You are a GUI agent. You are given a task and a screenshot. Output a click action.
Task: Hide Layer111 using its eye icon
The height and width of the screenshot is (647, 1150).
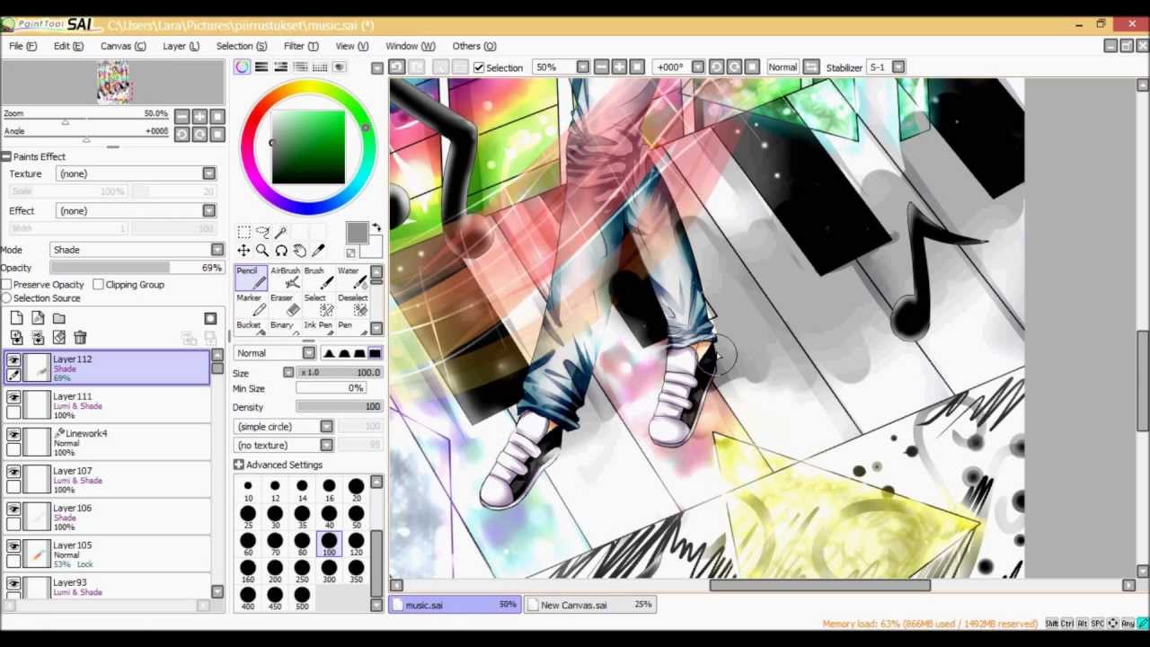13,396
